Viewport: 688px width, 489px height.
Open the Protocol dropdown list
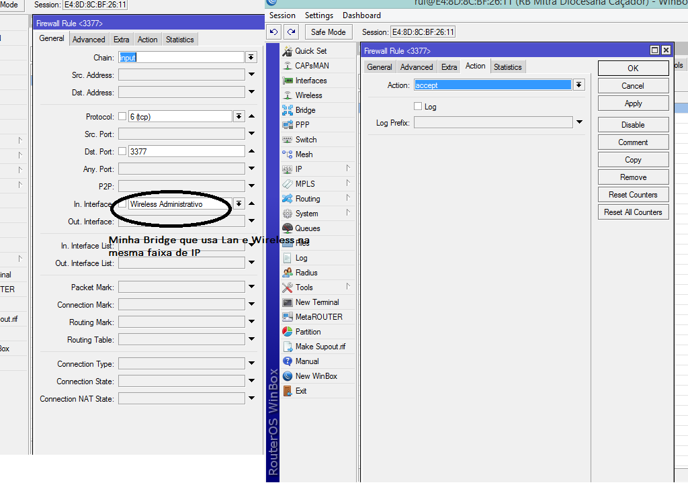pos(239,117)
